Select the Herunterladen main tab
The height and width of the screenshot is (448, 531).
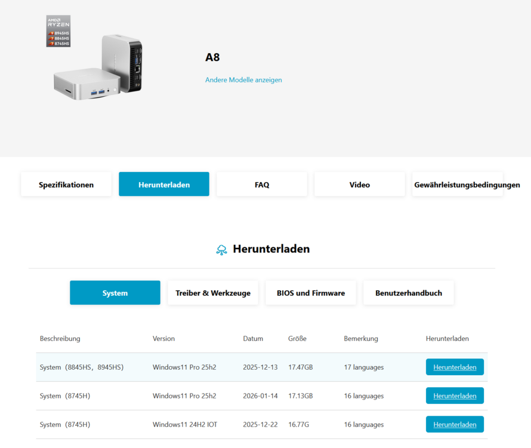click(164, 184)
